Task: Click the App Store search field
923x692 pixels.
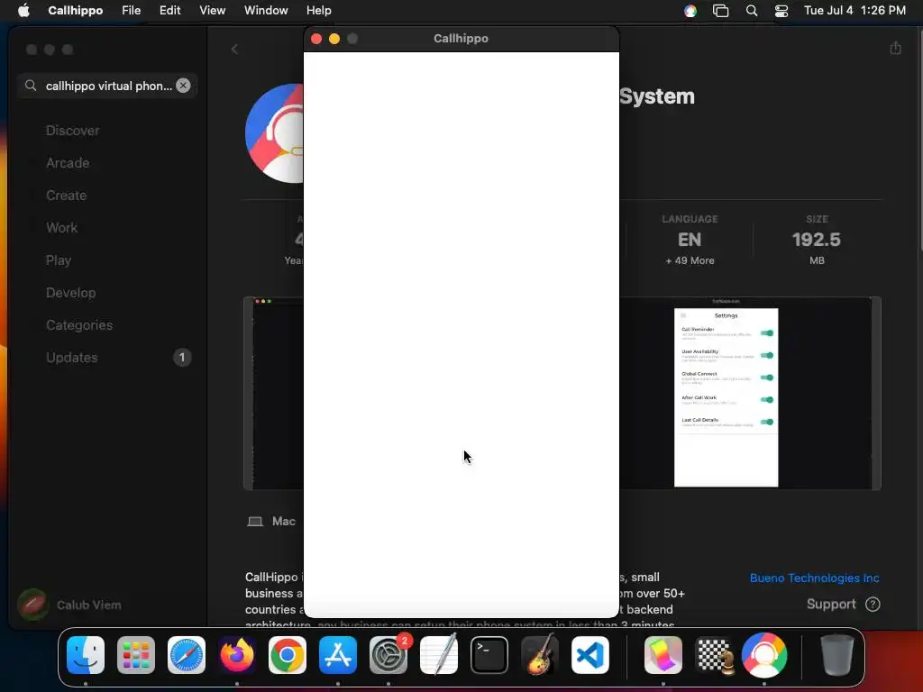Action: (109, 86)
